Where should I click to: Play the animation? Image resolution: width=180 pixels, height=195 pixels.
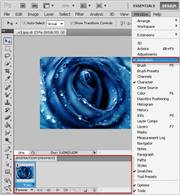pyautogui.click(x=58, y=190)
